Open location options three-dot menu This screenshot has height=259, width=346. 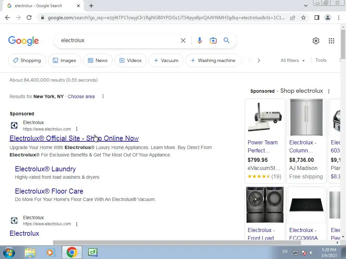click(x=103, y=96)
